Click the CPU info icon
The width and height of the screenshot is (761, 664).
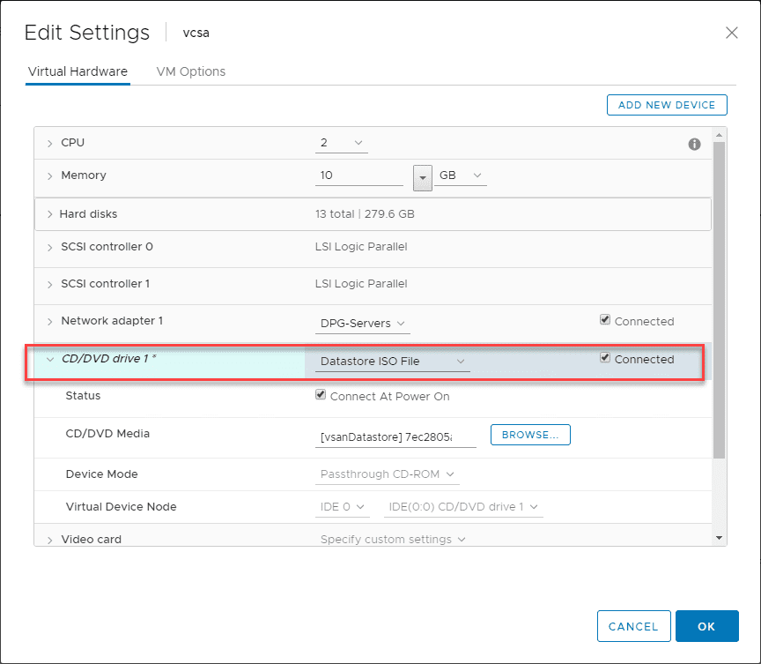(x=694, y=144)
